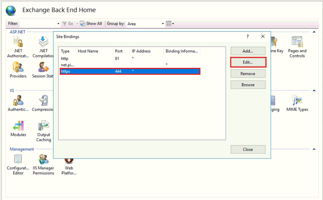
Task: Select the net.pi... binding row
Action: pyautogui.click(x=130, y=65)
